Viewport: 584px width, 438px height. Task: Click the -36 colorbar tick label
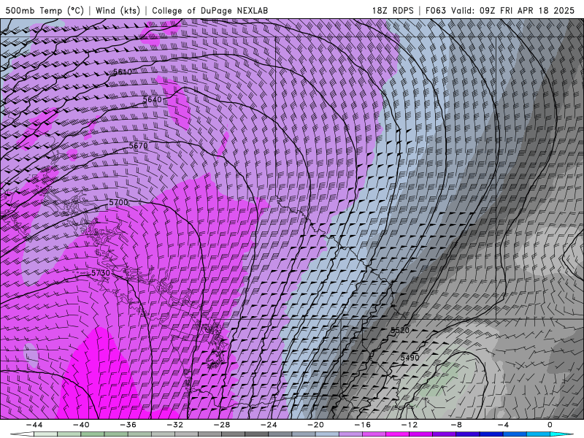tap(128, 425)
